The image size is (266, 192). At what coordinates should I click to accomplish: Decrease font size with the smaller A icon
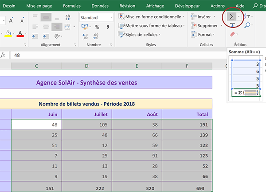pyautogui.click(x=22, y=20)
